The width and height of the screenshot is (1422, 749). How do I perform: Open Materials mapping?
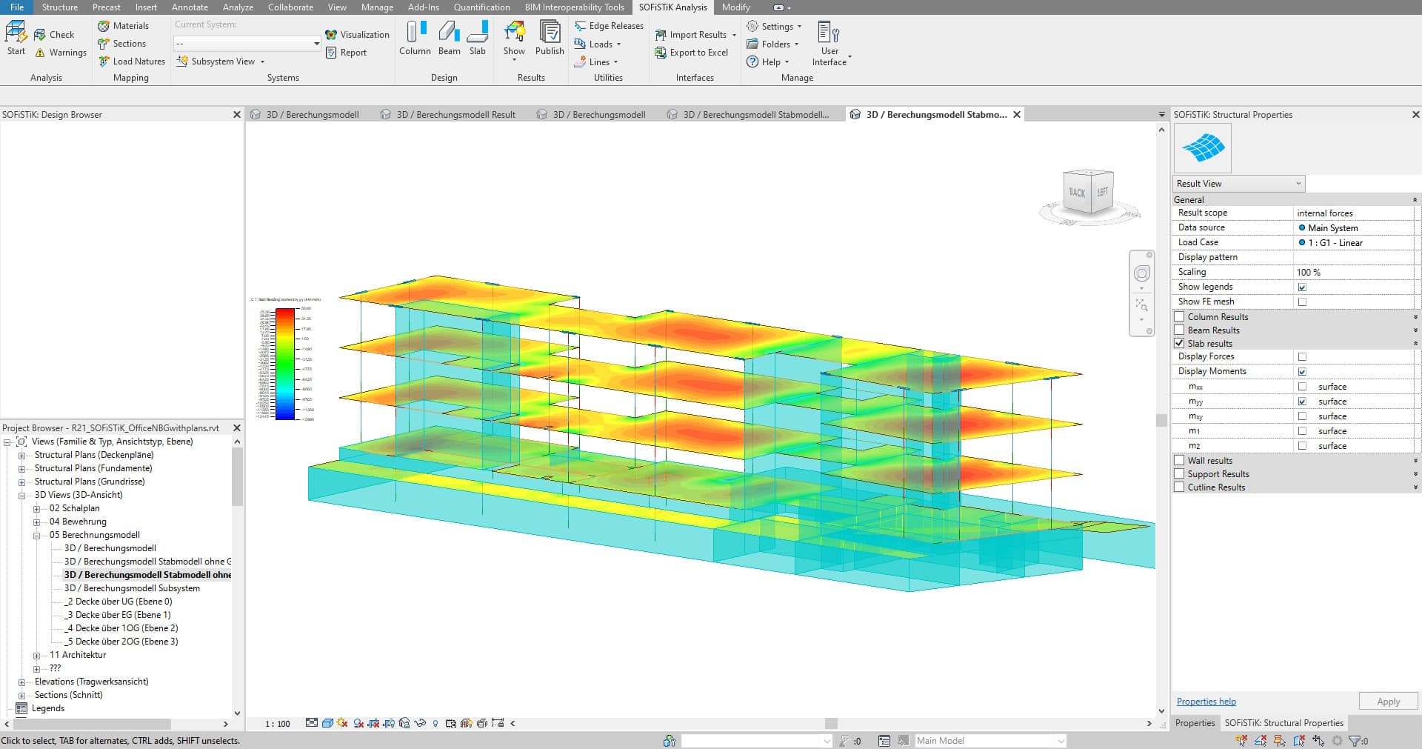click(123, 26)
